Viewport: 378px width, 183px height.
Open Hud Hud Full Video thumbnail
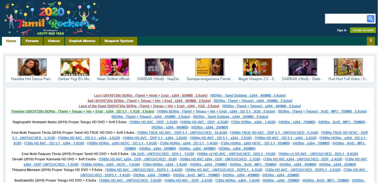(348, 67)
